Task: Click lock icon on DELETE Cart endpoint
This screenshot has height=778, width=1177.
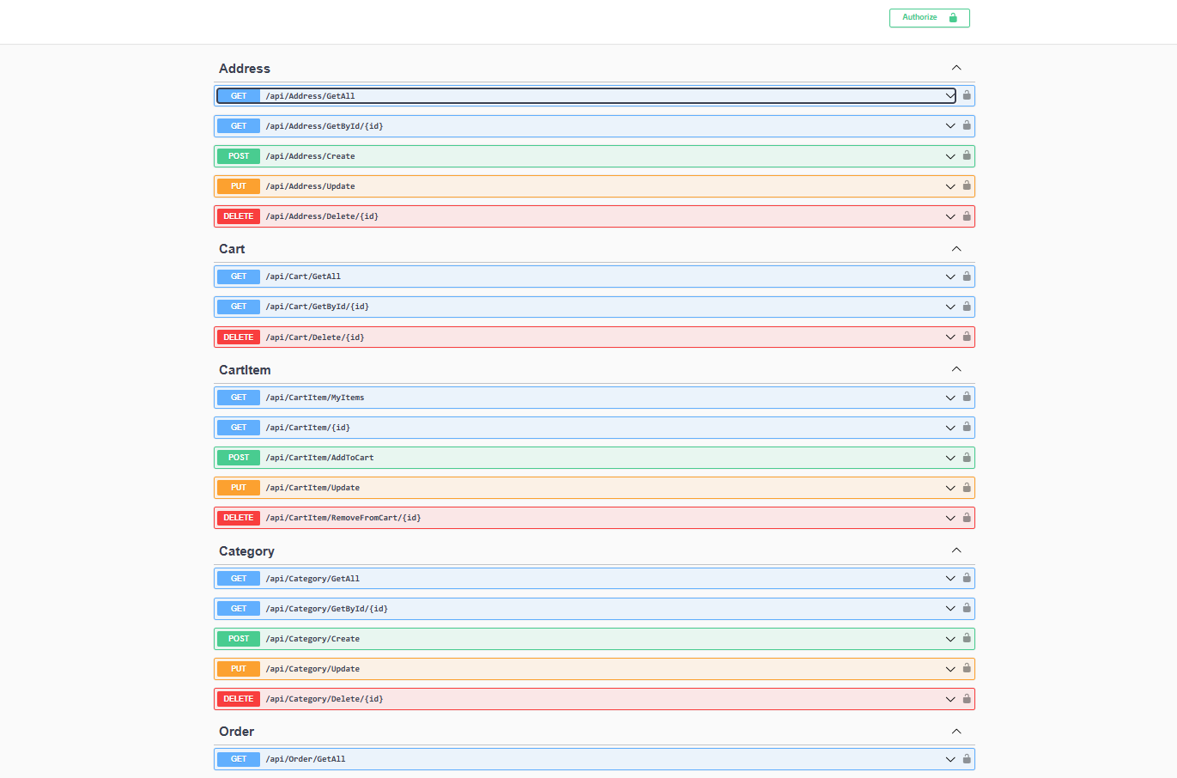Action: pos(967,337)
